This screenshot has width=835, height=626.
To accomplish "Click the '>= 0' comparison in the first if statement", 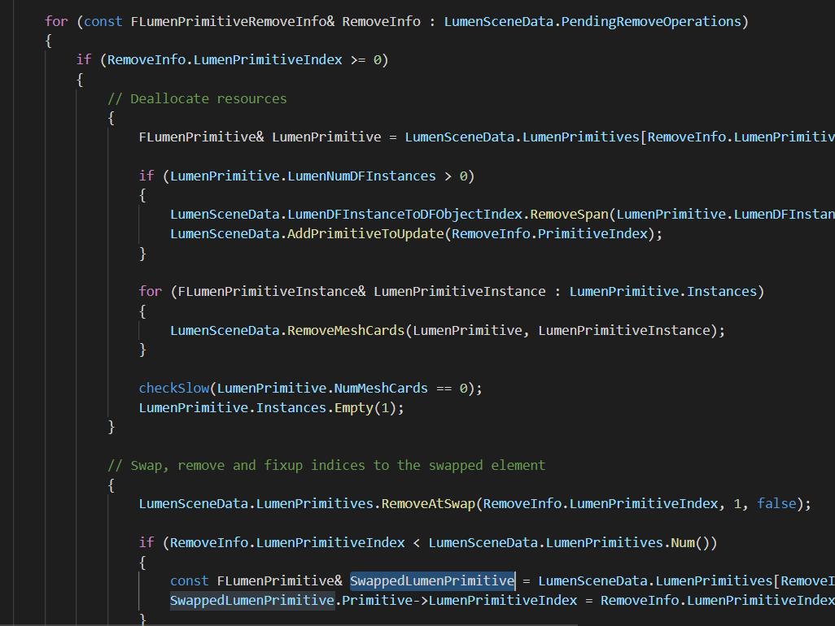I will coord(366,60).
